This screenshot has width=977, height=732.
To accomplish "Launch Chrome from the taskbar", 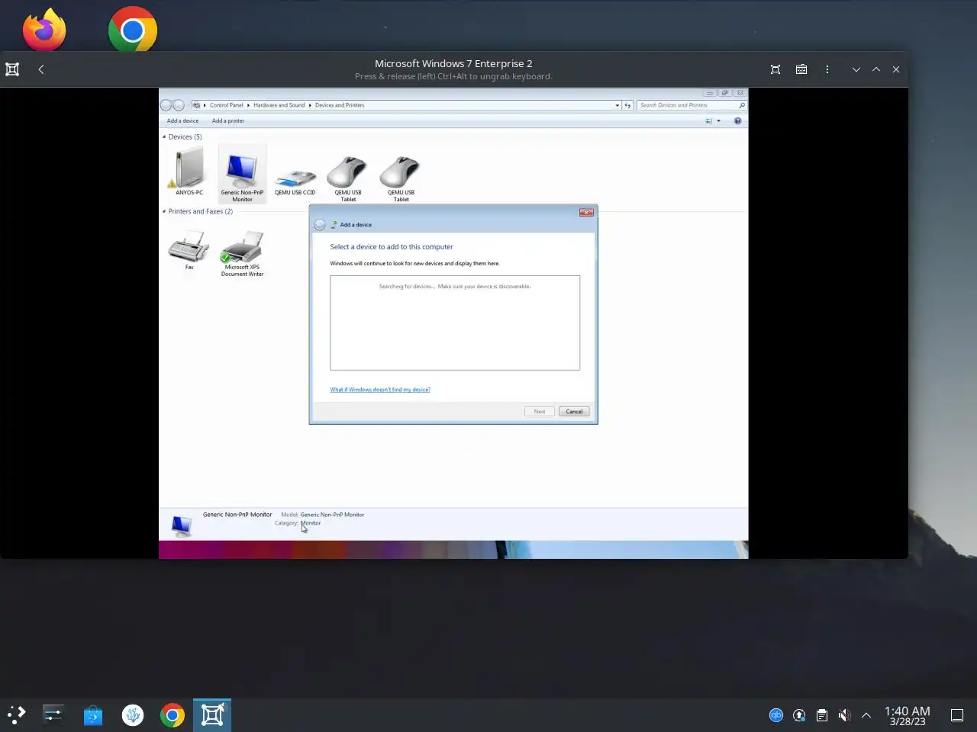I will 173,714.
